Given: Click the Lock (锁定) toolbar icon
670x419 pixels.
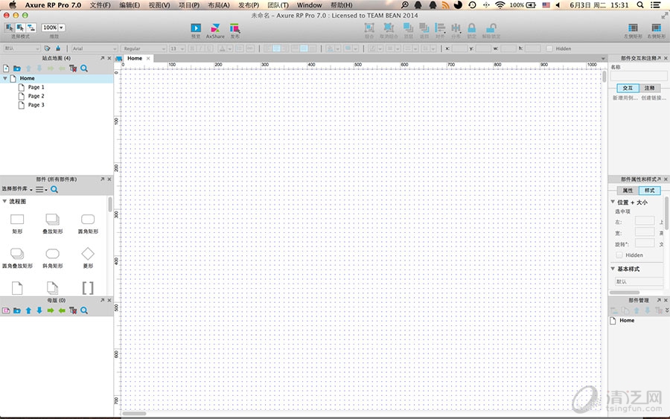Looking at the screenshot, I should pos(471,28).
